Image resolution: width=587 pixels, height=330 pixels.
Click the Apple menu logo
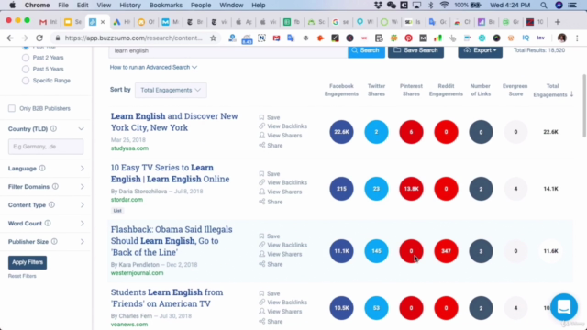[x=12, y=5]
